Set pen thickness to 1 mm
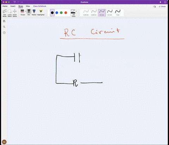The image size is (169, 145). click(x=118, y=13)
